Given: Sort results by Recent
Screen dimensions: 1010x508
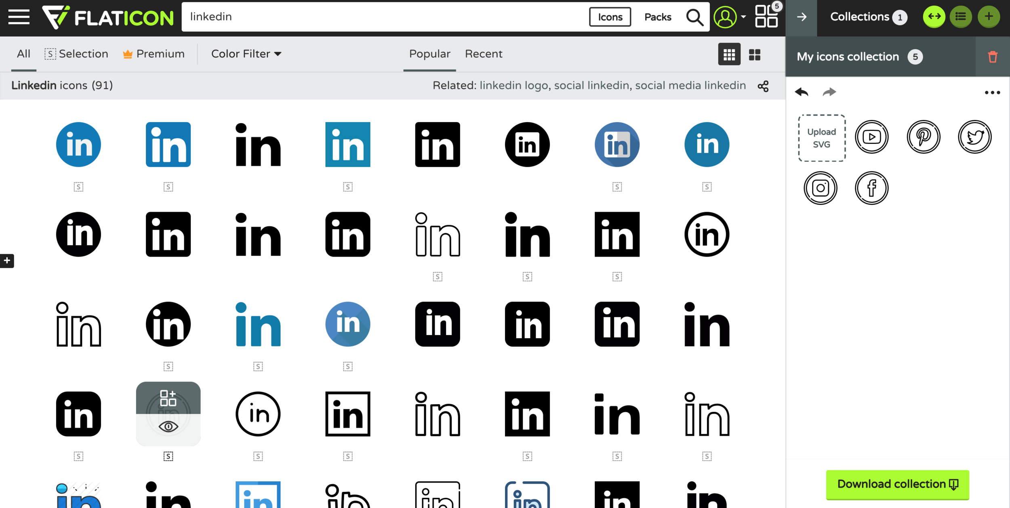Looking at the screenshot, I should tap(484, 54).
